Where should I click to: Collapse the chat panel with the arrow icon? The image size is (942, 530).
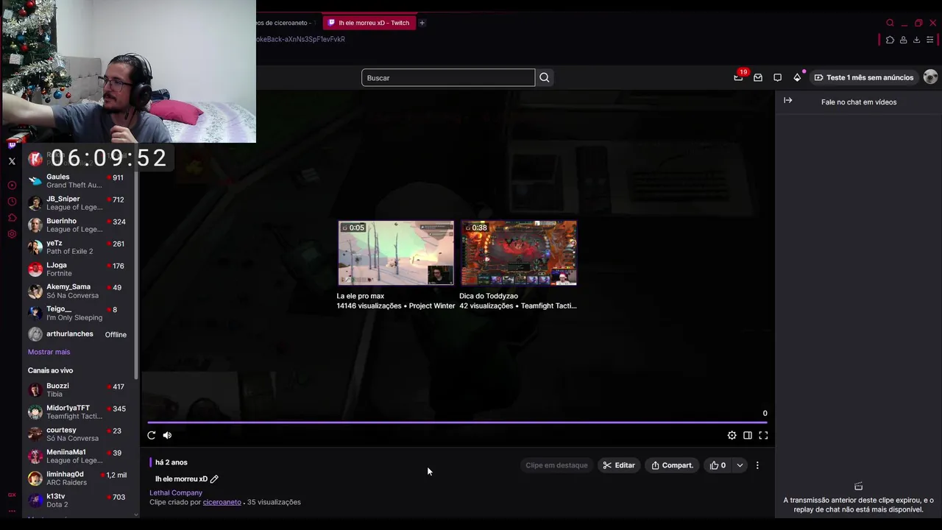pos(788,101)
